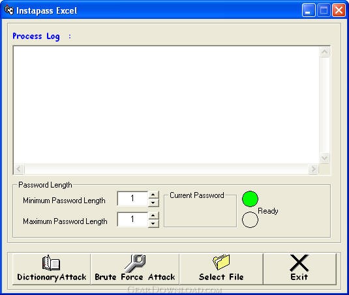Decrease the Maximum Password Length value
Viewport: 349px width, 295px height.
coord(153,223)
